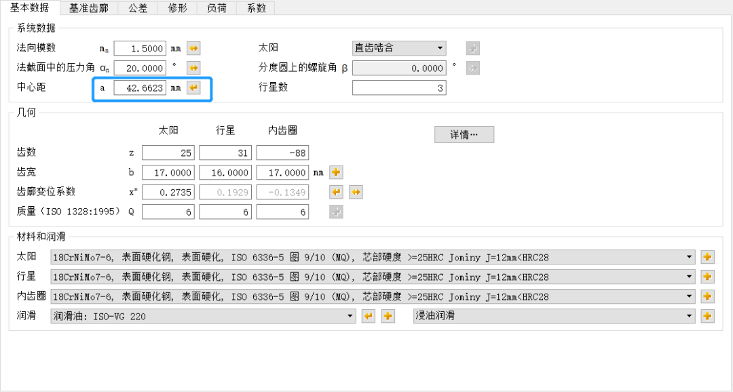Click inside the 行星数 input field

[x=398, y=87]
